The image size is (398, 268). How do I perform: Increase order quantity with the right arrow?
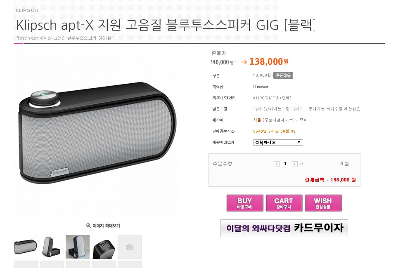(294, 164)
